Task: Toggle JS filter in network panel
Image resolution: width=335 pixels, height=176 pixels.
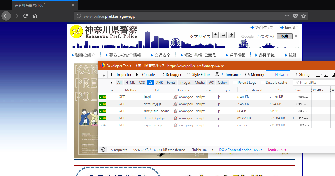Action: point(150,83)
